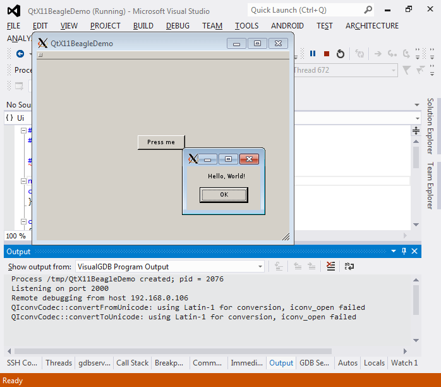Click X11 icon in QtX11BeagleDemo title bar
Screen dimensions: 441x387
42,44
